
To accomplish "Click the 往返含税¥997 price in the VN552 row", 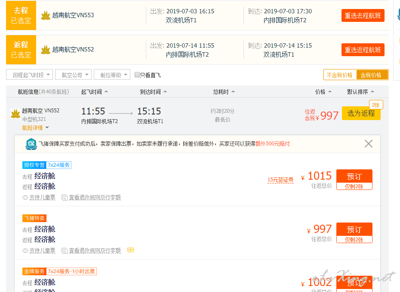I will coord(321,115).
